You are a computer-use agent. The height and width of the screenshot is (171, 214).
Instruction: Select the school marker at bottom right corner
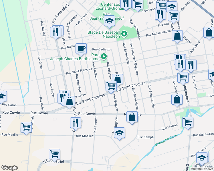tap(202, 158)
